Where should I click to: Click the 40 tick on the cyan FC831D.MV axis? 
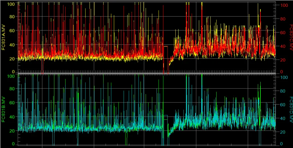pyautogui.click(x=282, y=118)
